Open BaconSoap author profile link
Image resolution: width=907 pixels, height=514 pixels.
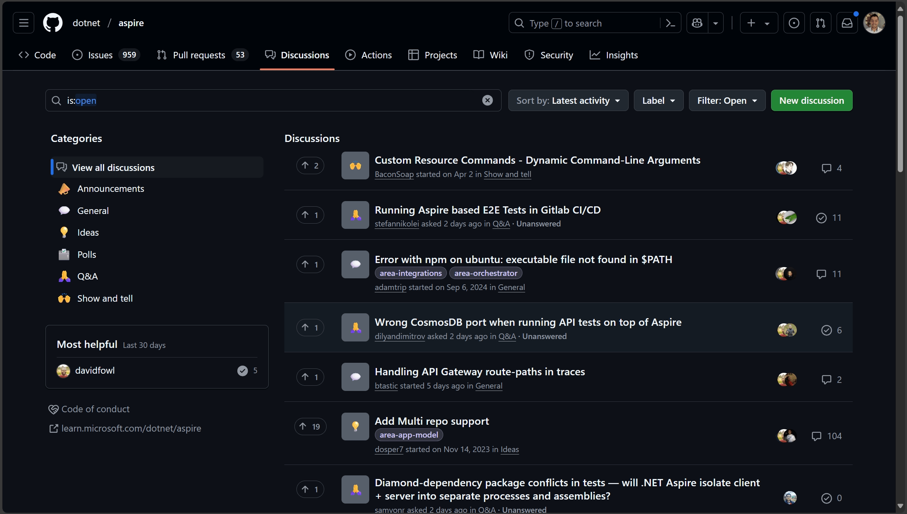point(394,174)
